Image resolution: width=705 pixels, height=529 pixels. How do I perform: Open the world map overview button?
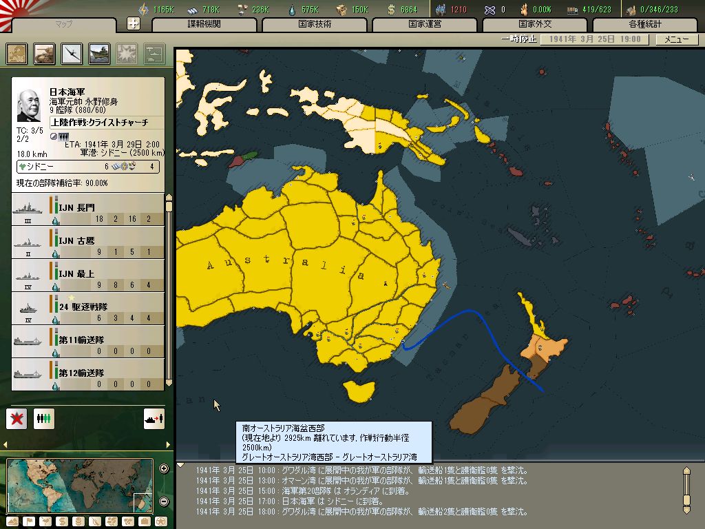coord(17,54)
